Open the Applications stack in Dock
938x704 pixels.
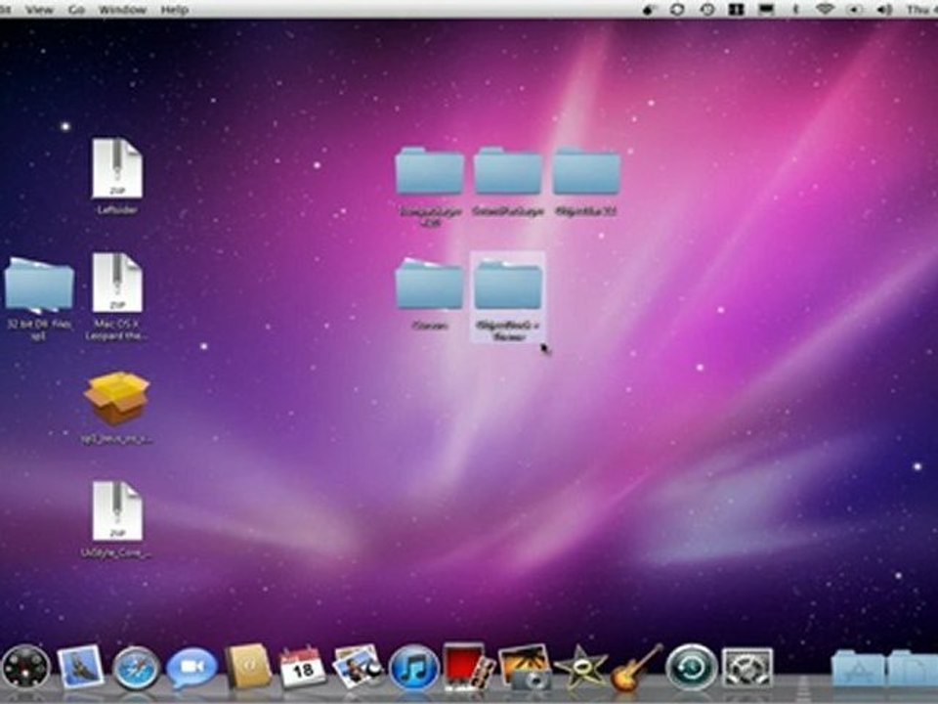858,668
